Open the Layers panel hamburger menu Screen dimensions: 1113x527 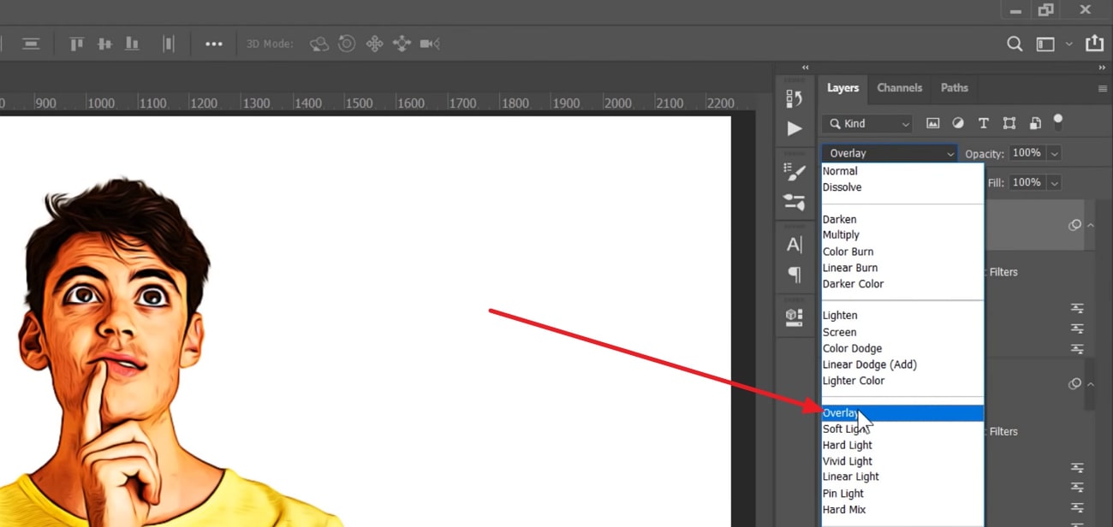1102,88
